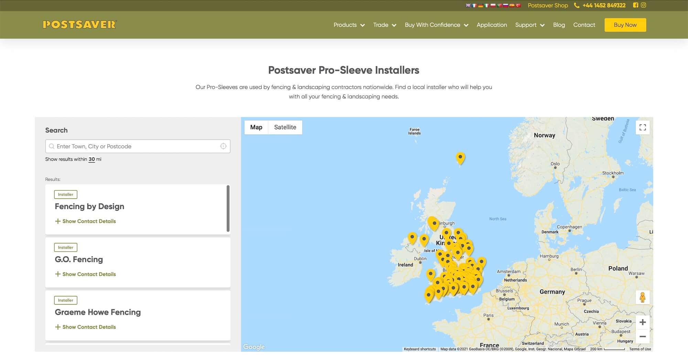
Task: Show contact details for G.O. Fencing
Action: coord(85,274)
